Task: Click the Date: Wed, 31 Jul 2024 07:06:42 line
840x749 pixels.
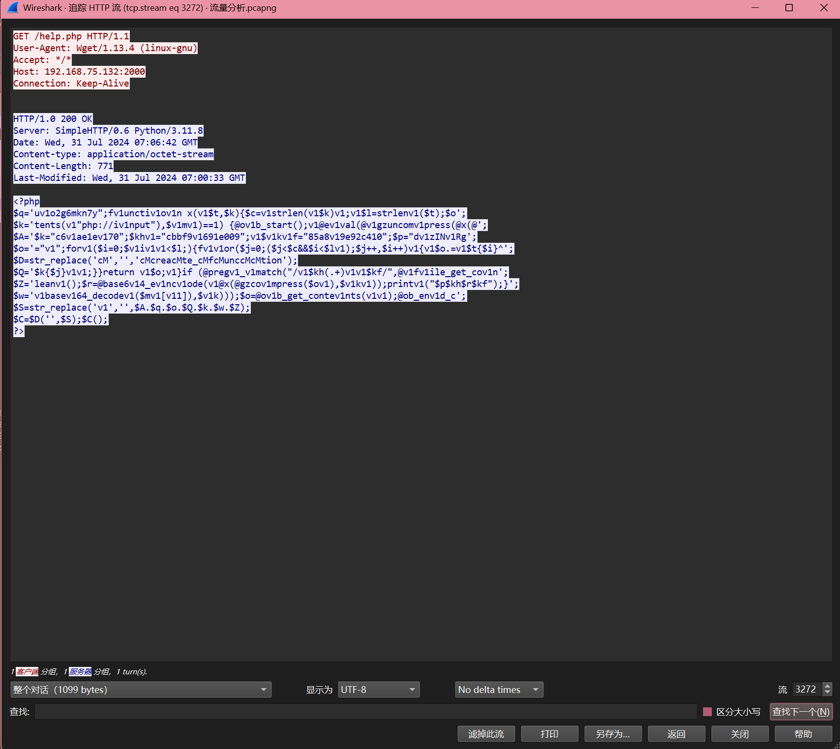Action: 105,143
